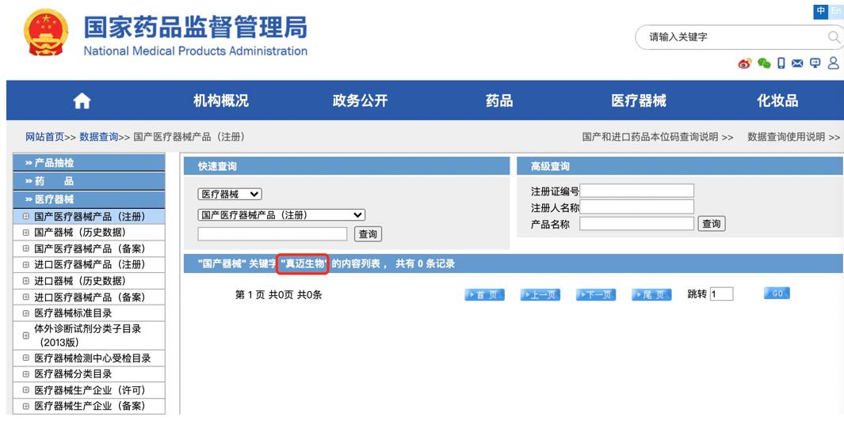
Task: Open the 政务公开 menu
Action: 360,100
